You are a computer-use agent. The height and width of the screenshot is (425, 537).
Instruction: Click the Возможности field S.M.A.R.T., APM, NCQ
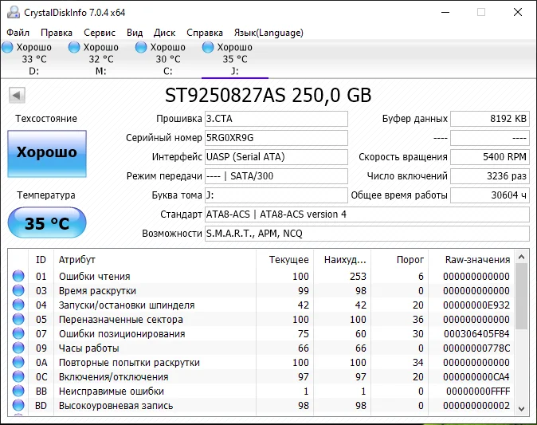click(x=367, y=234)
